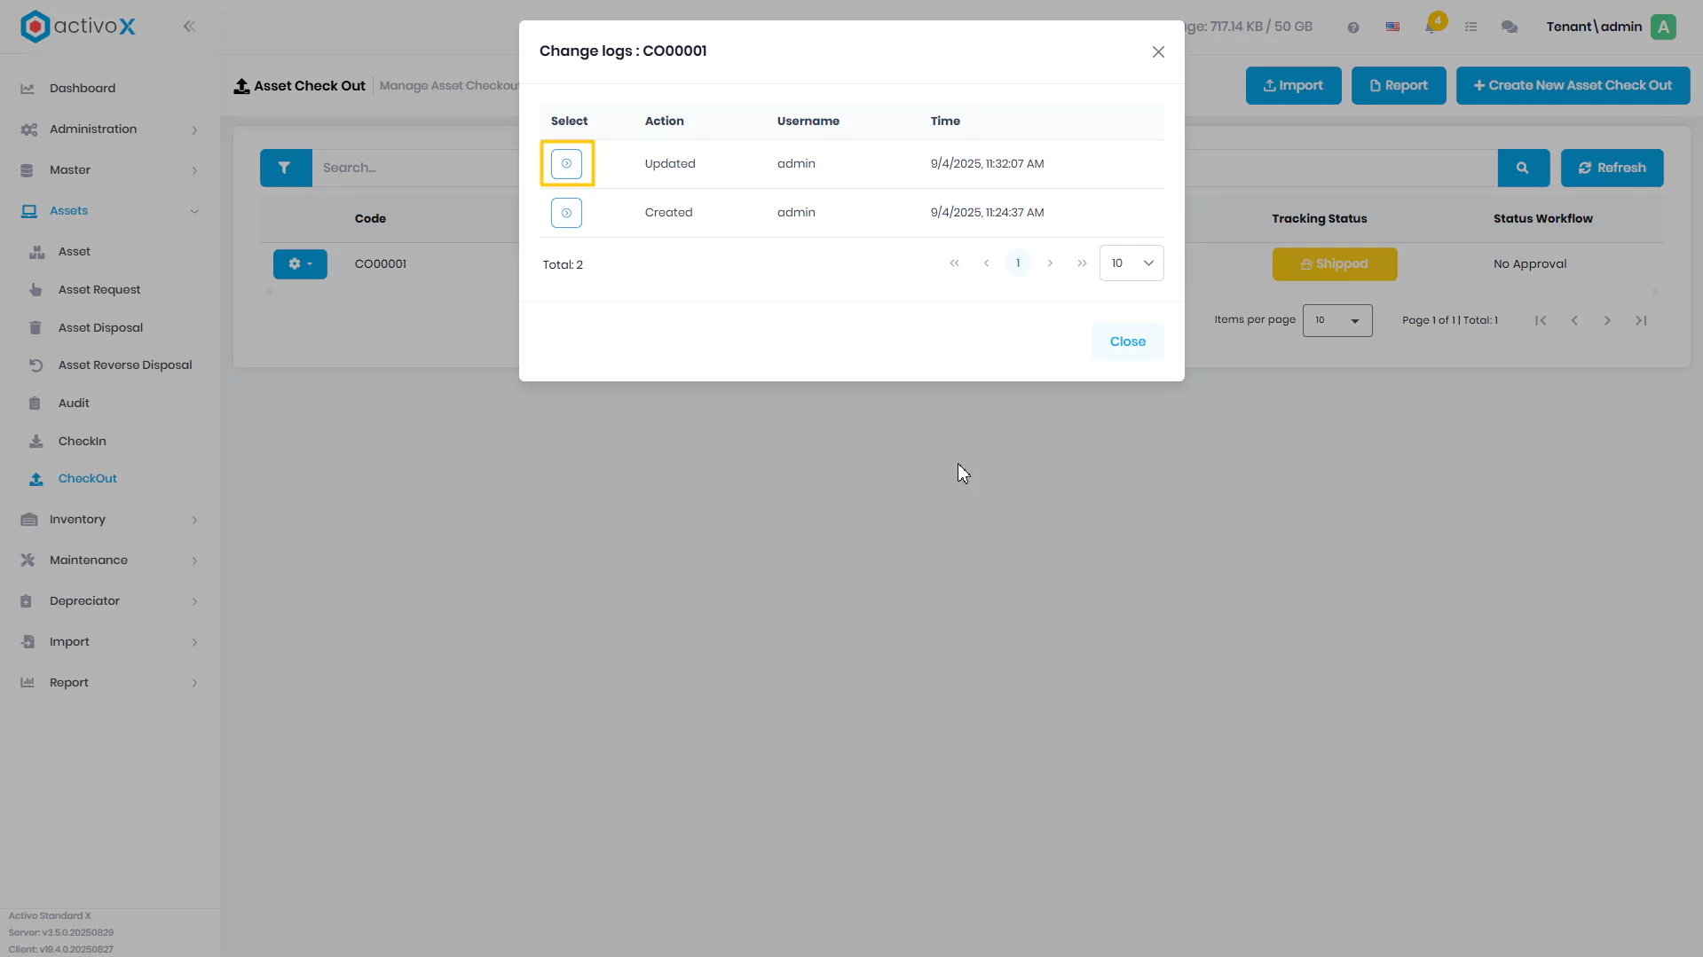Screen dimensions: 1703x957
Task: Click the Report button in header
Action: [1399, 86]
